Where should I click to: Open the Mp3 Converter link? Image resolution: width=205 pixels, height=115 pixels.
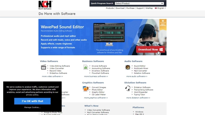pyautogui.click(x=140, y=71)
